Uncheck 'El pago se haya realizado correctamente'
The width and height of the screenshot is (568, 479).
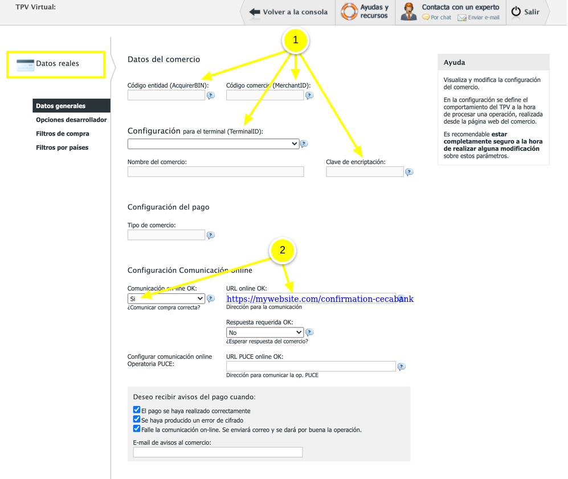pyautogui.click(x=137, y=409)
